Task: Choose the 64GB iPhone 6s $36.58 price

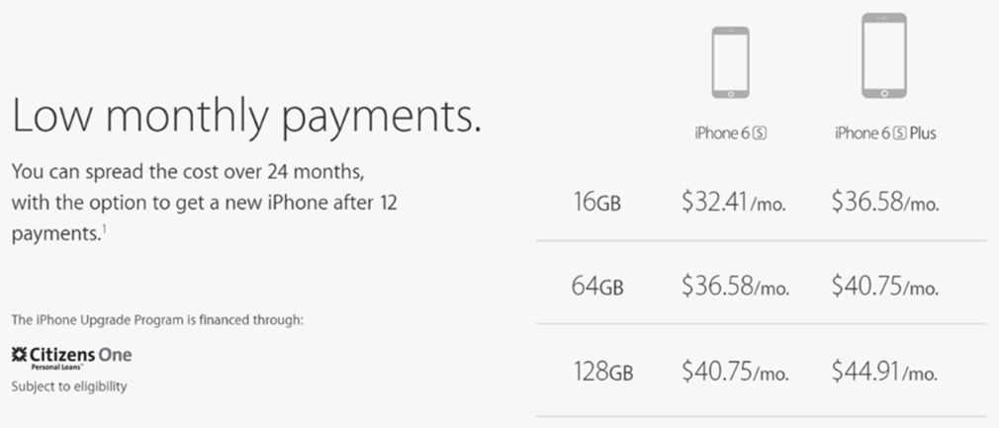Action: pyautogui.click(x=735, y=288)
